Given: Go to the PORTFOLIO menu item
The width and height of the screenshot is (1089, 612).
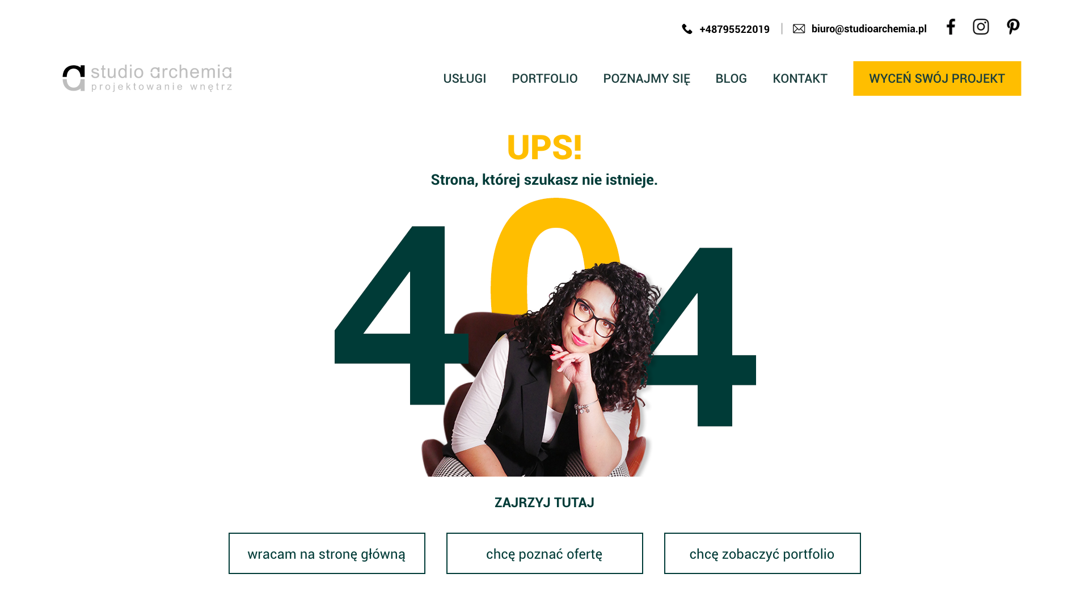Looking at the screenshot, I should [544, 78].
